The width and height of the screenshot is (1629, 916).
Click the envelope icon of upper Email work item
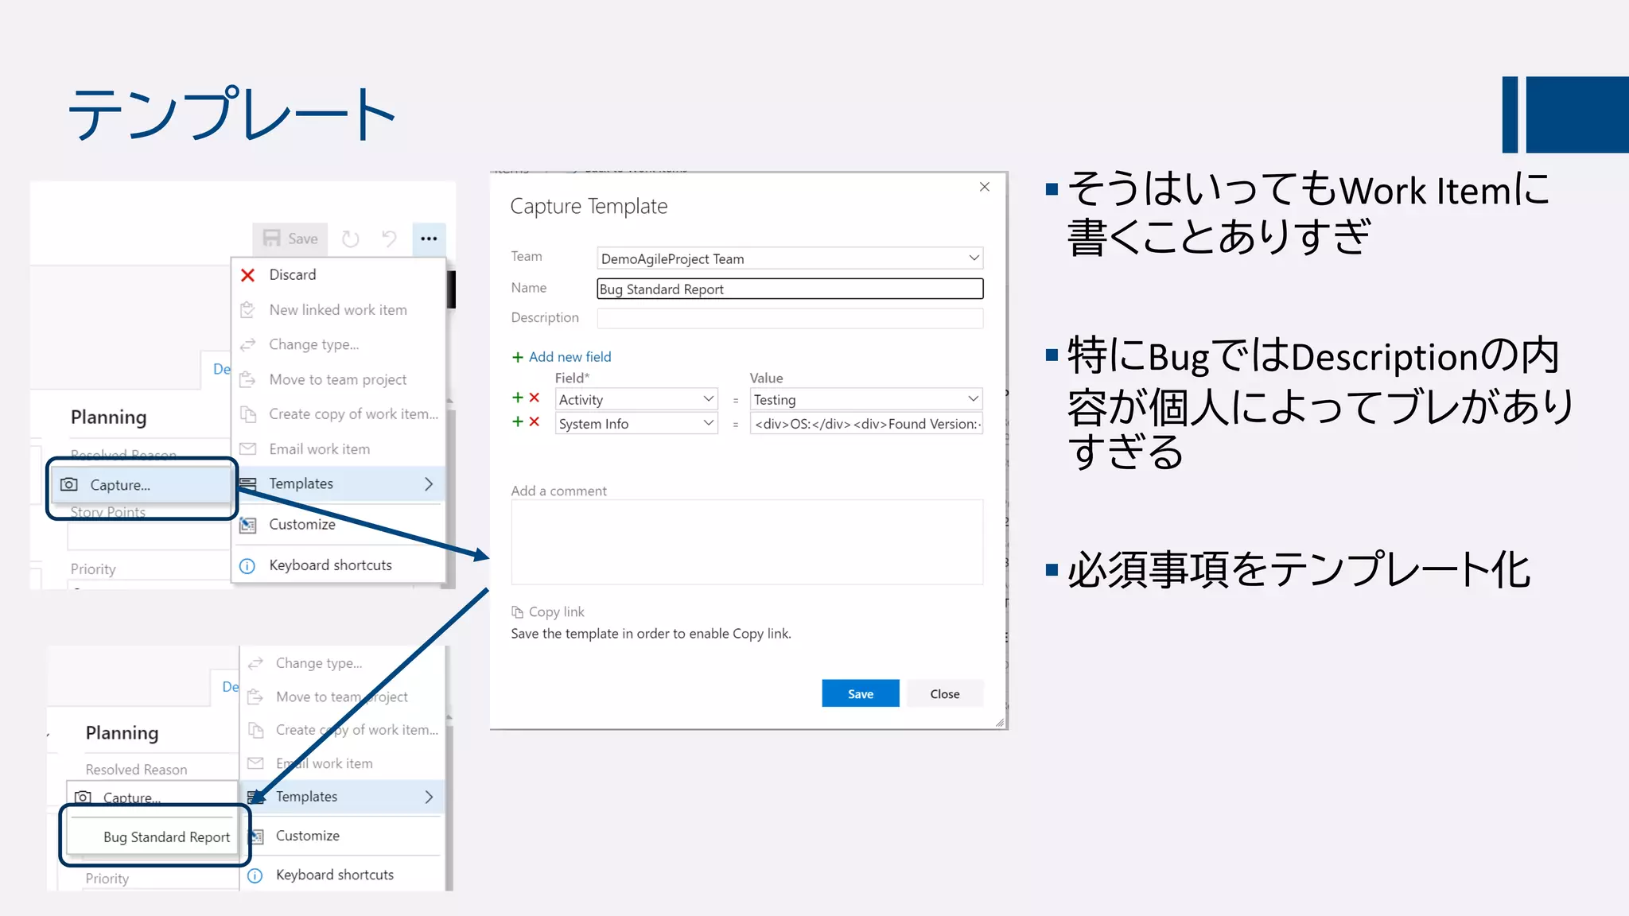coord(248,449)
